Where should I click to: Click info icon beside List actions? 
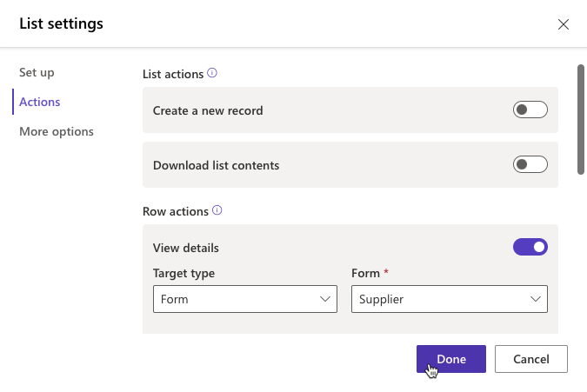click(212, 74)
